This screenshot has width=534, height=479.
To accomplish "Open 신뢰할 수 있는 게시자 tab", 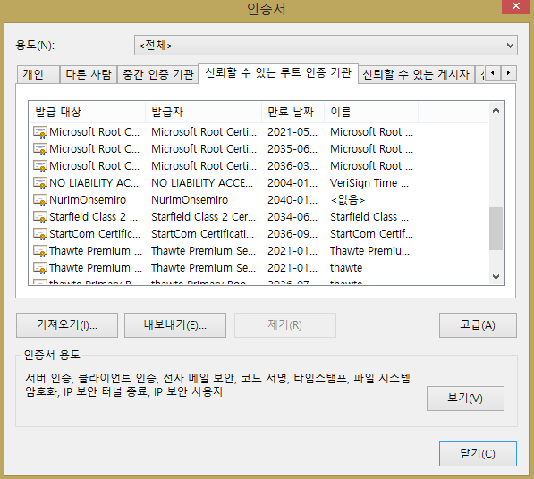I will coord(416,74).
